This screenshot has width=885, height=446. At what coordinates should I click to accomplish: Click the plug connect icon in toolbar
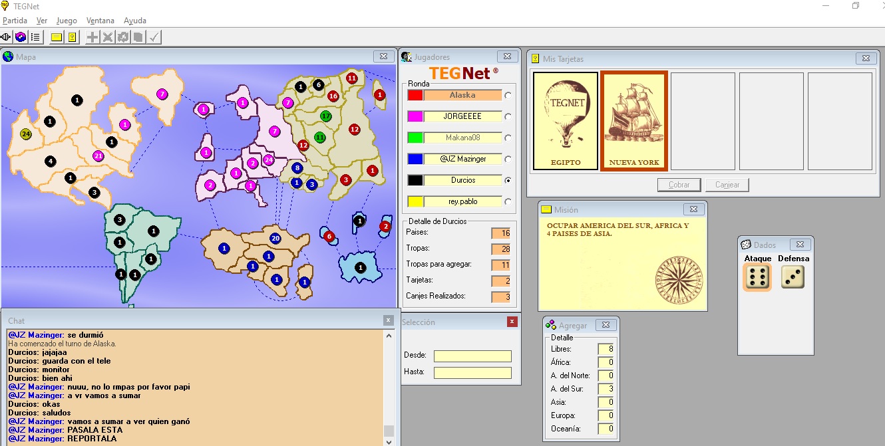(7, 37)
